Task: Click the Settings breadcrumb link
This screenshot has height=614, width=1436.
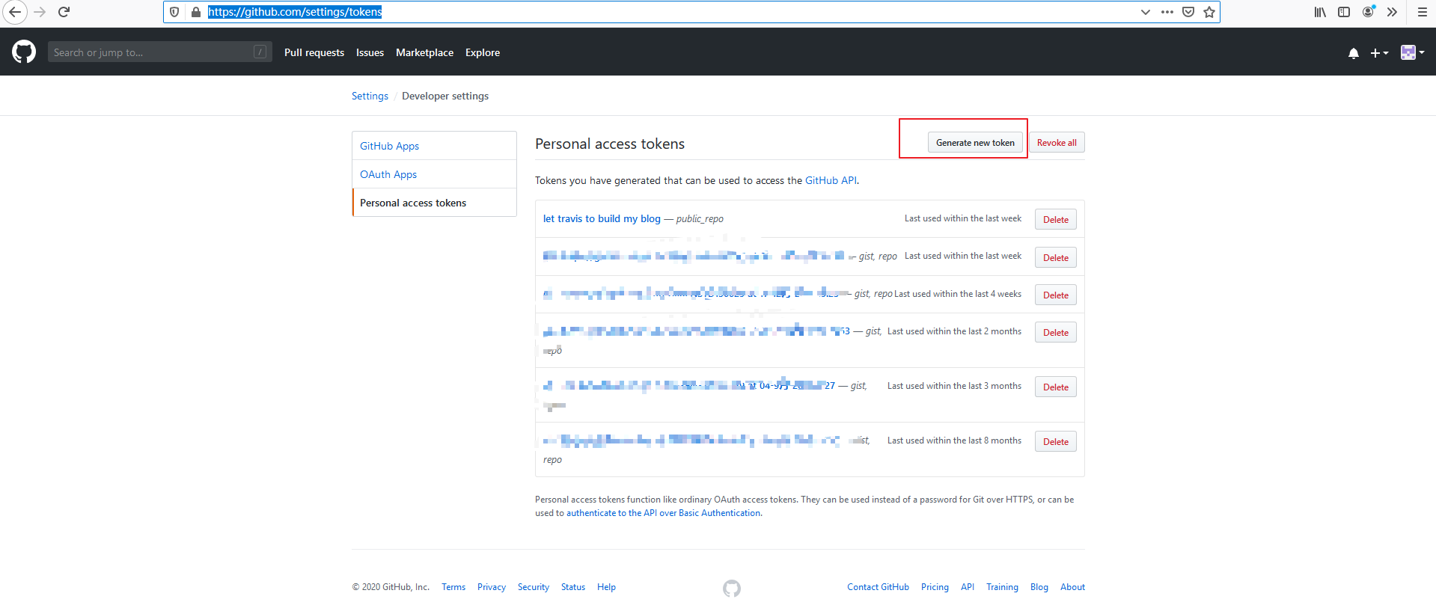Action: (x=370, y=96)
